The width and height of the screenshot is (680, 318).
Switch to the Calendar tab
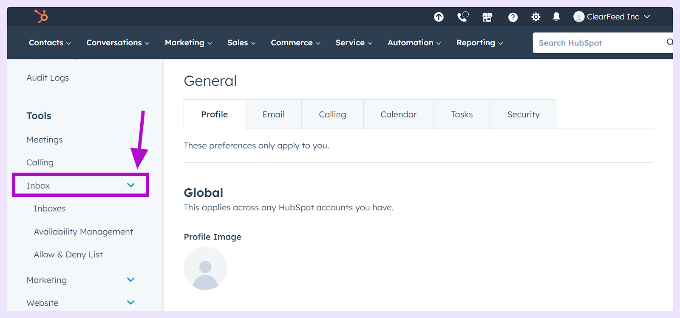[399, 114]
